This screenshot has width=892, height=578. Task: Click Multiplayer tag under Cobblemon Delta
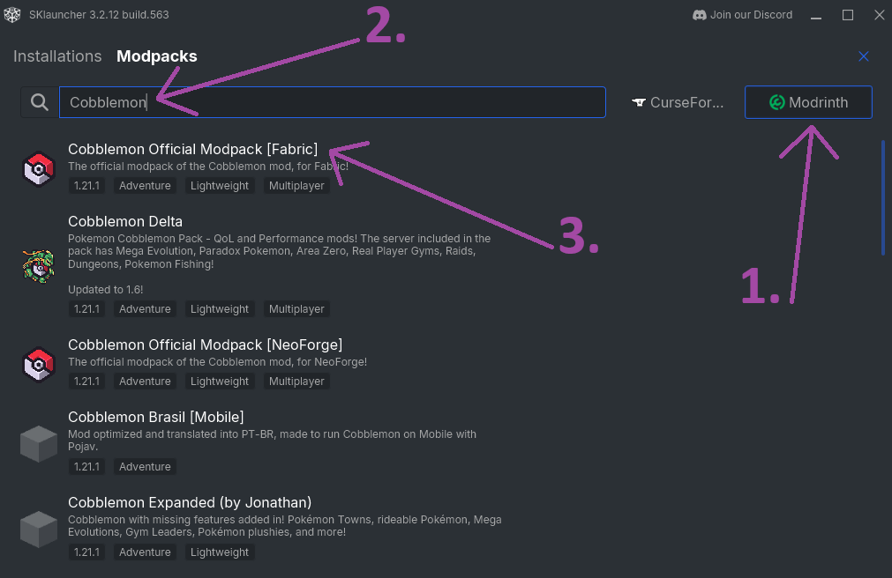pos(296,309)
